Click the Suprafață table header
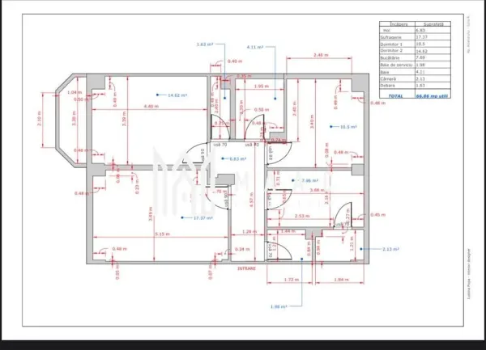 (433, 24)
